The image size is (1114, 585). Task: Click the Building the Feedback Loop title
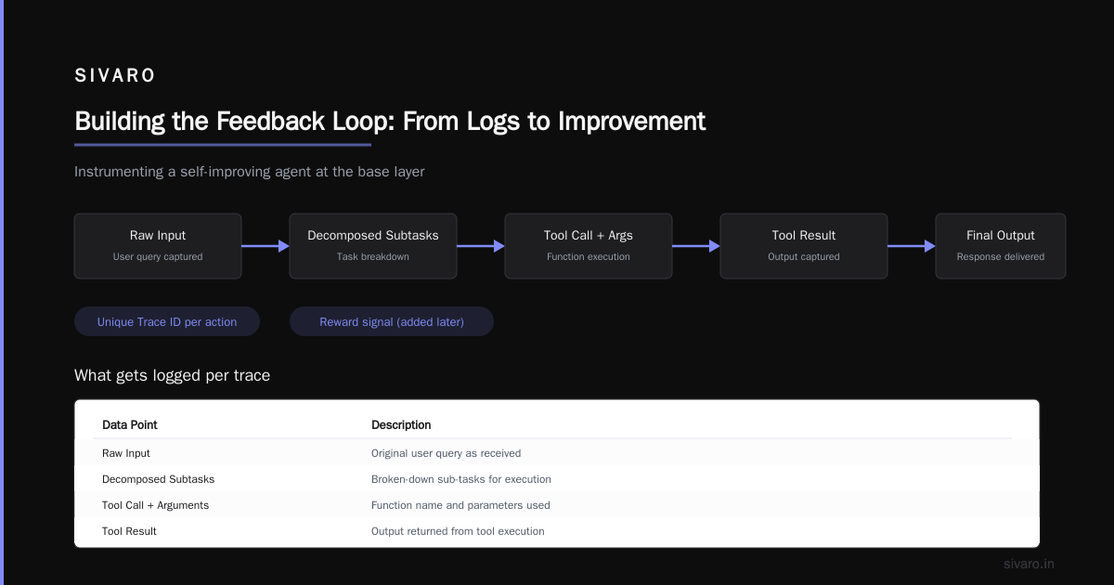pos(390,121)
